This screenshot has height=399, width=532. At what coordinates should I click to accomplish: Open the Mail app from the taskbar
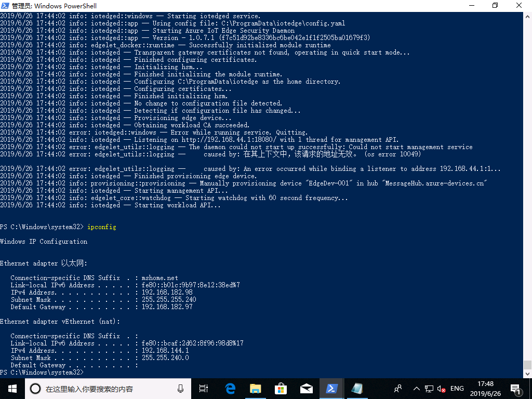coord(306,388)
